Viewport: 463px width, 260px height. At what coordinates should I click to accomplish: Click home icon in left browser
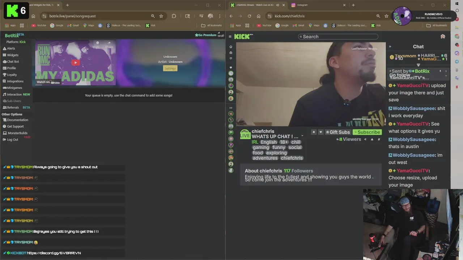tap(33, 16)
